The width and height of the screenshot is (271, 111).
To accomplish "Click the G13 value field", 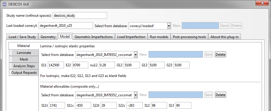I will 157,65.
